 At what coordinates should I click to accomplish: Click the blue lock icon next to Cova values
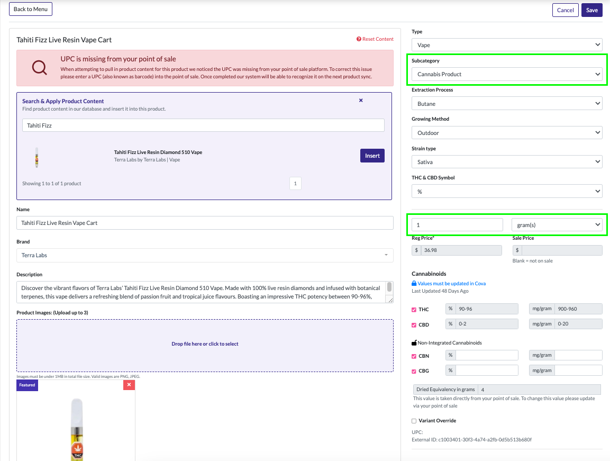click(x=414, y=284)
